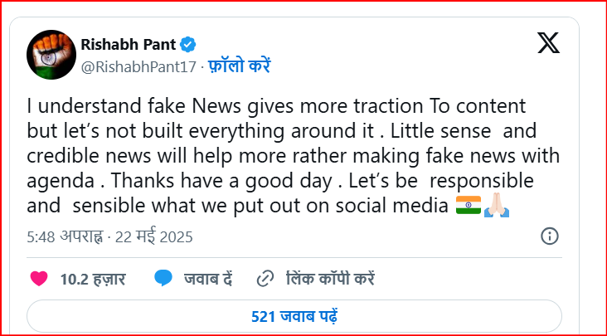Open the info circle icon beside the timestamp
607x336 pixels.
click(x=549, y=236)
